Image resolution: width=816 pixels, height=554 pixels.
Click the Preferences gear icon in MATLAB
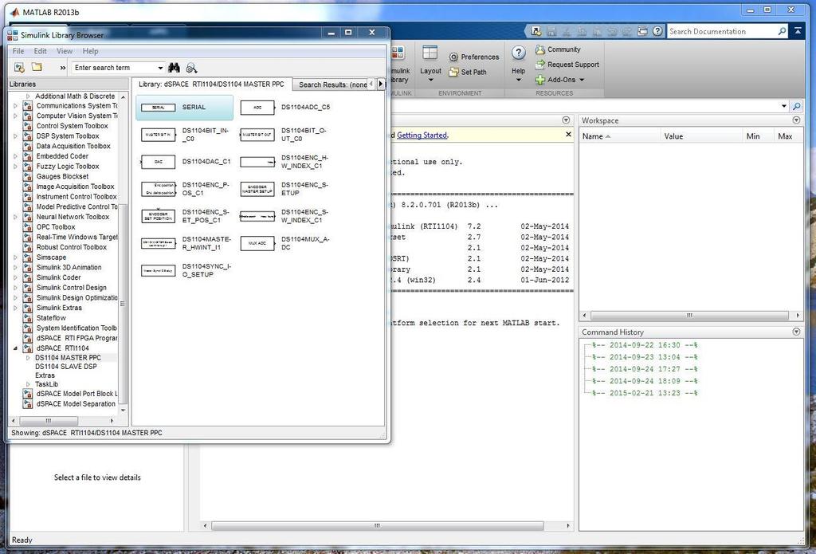pyautogui.click(x=453, y=57)
